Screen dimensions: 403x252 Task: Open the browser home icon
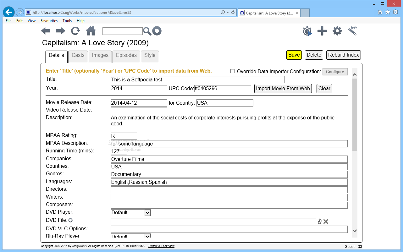(x=380, y=12)
